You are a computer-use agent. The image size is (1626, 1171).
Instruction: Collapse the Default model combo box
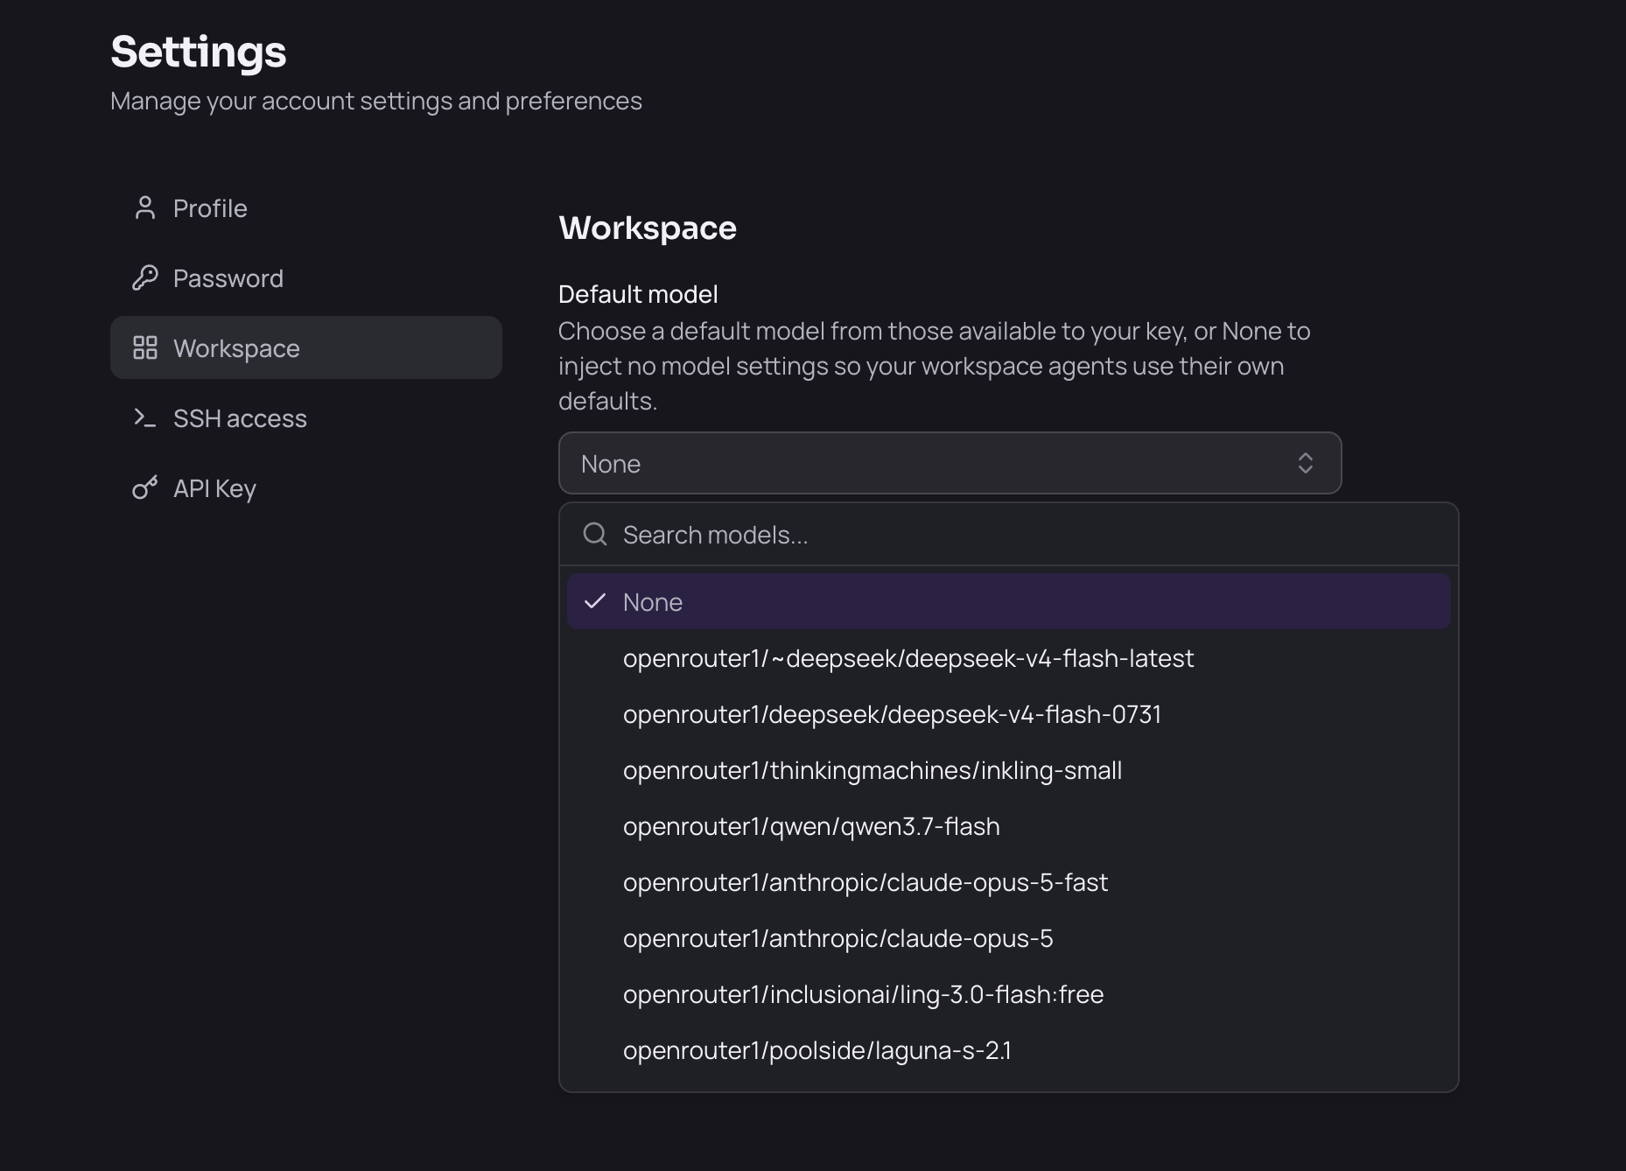pyautogui.click(x=950, y=463)
